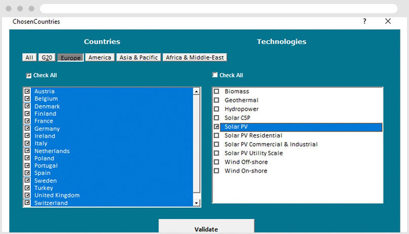Select Germany in the countries list
The image size is (409, 234).
[x=47, y=129]
